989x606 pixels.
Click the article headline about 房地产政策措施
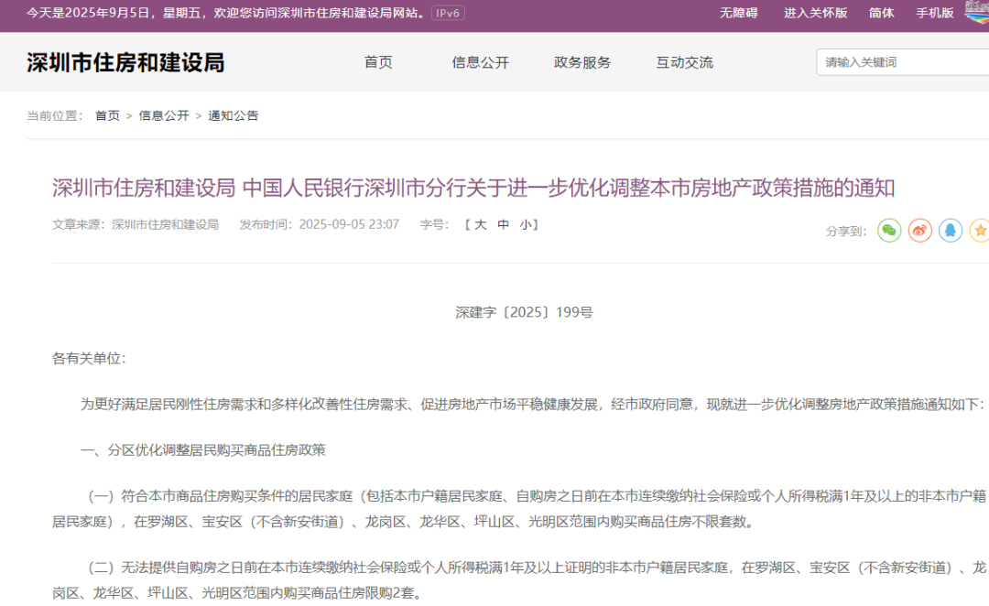click(x=473, y=188)
